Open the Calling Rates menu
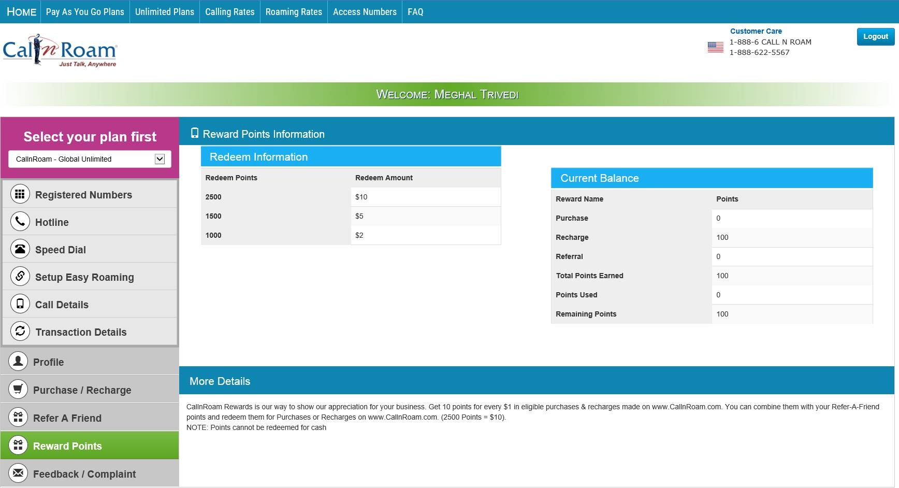Image resolution: width=899 pixels, height=488 pixels. [x=230, y=11]
